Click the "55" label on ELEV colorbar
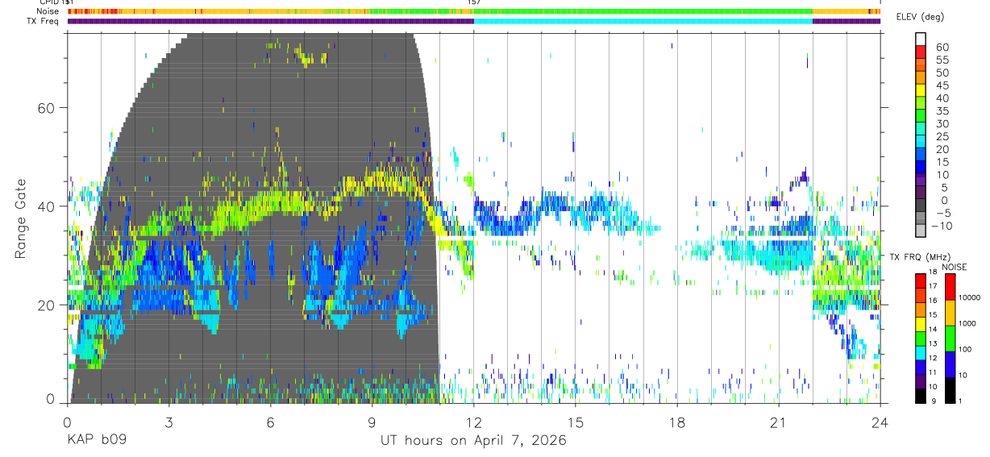Screen dimensions: 990x457 coord(942,60)
